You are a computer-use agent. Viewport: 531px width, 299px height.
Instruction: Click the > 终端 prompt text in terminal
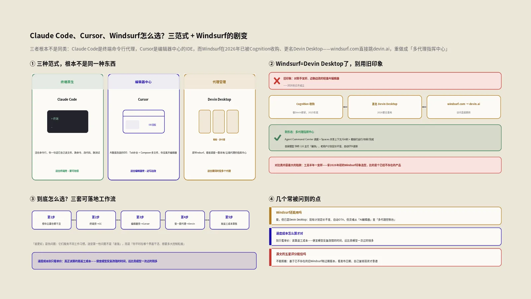(x=55, y=119)
